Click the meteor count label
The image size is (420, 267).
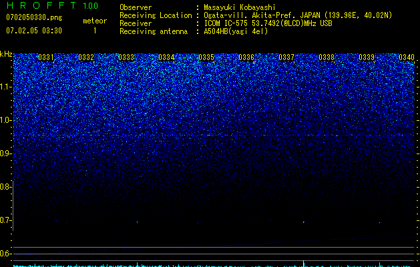pyautogui.click(x=95, y=21)
